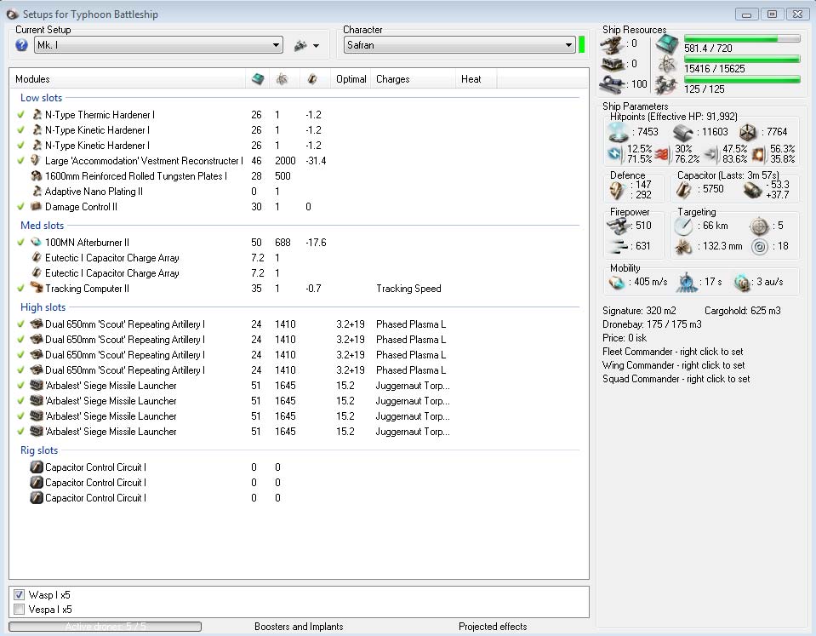The width and height of the screenshot is (816, 636).
Task: Click the Charges column header
Action: tap(392, 79)
